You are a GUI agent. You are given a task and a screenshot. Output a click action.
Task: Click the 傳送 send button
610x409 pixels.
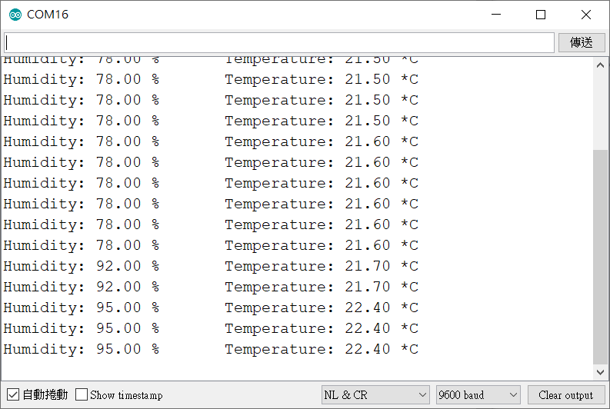click(x=582, y=42)
